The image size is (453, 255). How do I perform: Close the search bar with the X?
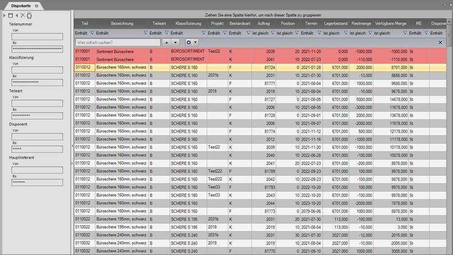tap(440, 43)
